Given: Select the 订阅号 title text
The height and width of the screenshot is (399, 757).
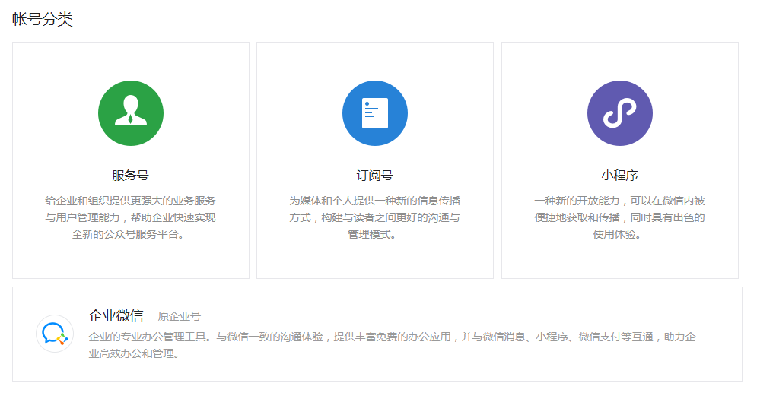Looking at the screenshot, I should [x=374, y=176].
